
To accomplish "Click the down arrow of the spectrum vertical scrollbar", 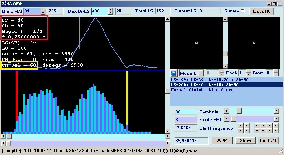I will tap(168, 131).
